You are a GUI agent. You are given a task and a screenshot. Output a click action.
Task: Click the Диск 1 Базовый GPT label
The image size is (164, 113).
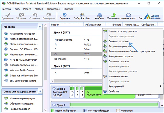pyautogui.click(x=60, y=92)
